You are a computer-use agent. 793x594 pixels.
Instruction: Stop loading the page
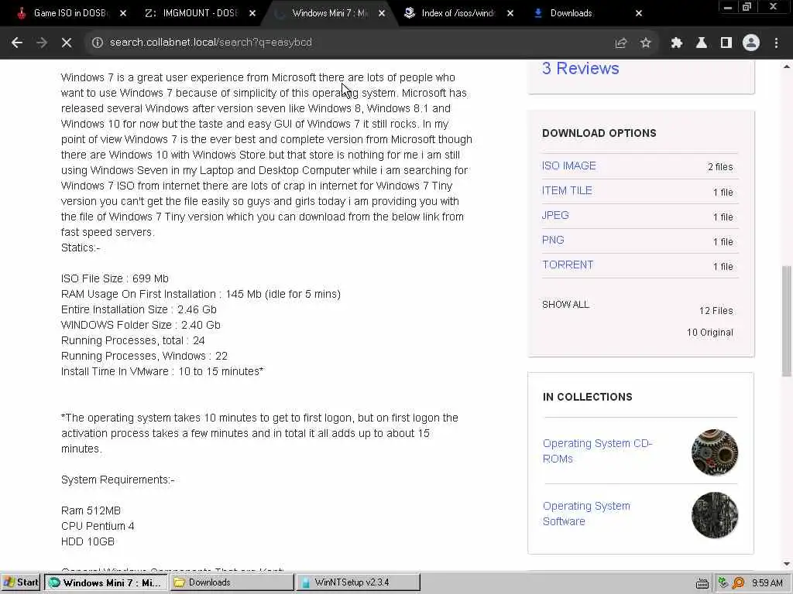(x=67, y=43)
